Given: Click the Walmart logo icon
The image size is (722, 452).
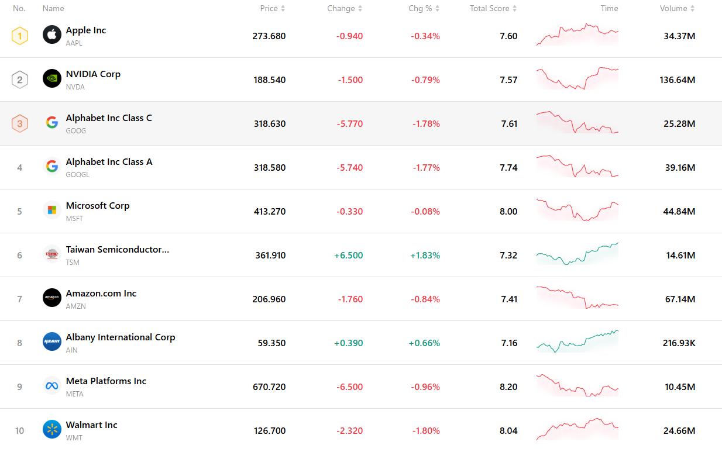Looking at the screenshot, I should (x=52, y=429).
